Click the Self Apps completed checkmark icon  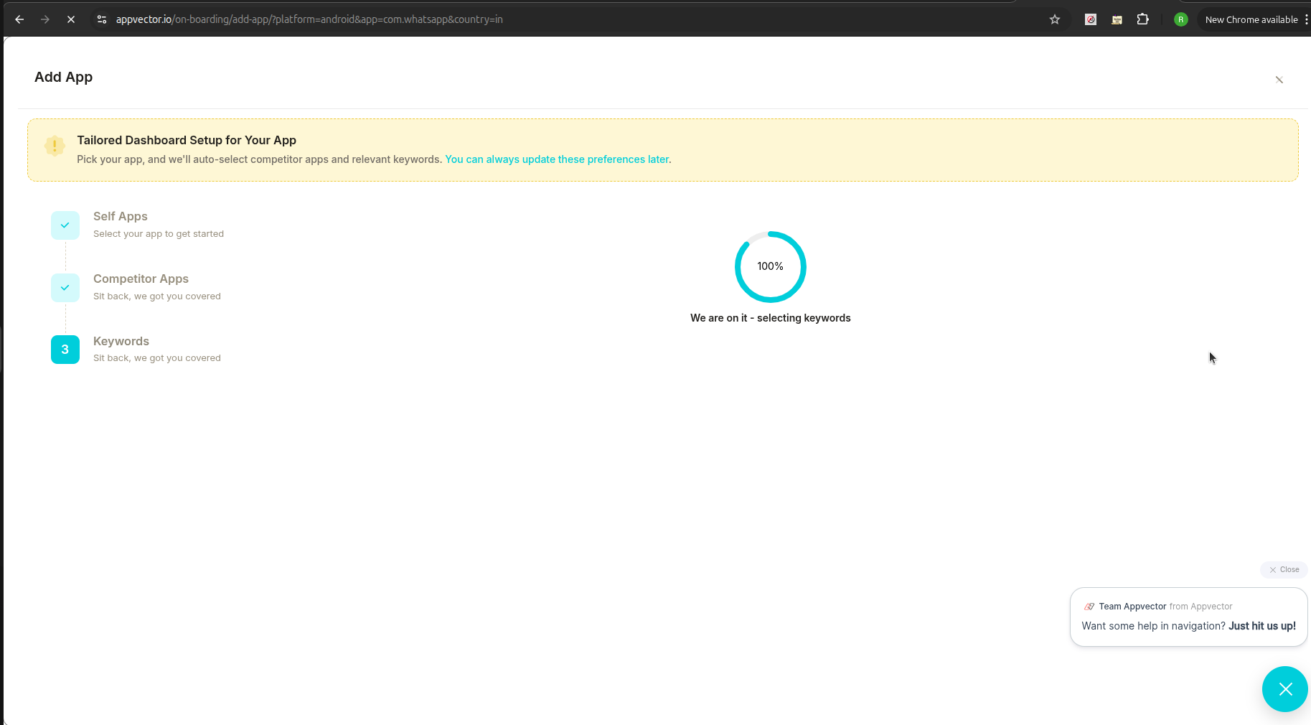65,225
